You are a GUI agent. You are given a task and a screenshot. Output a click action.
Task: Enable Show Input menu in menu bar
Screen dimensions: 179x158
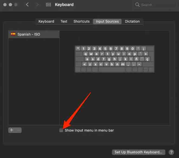click(x=61, y=130)
